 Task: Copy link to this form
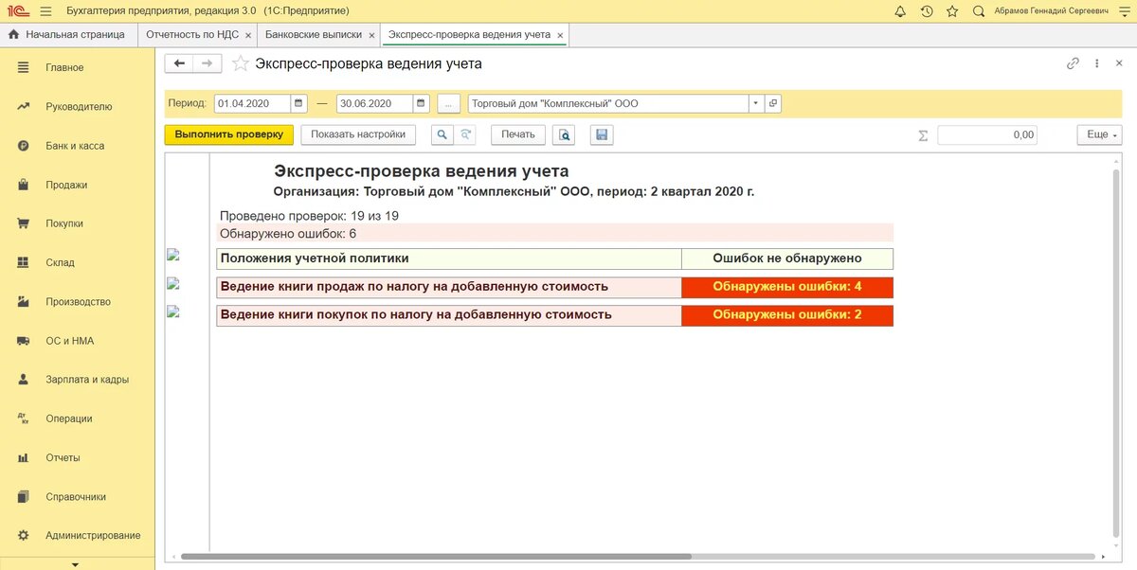1073,63
